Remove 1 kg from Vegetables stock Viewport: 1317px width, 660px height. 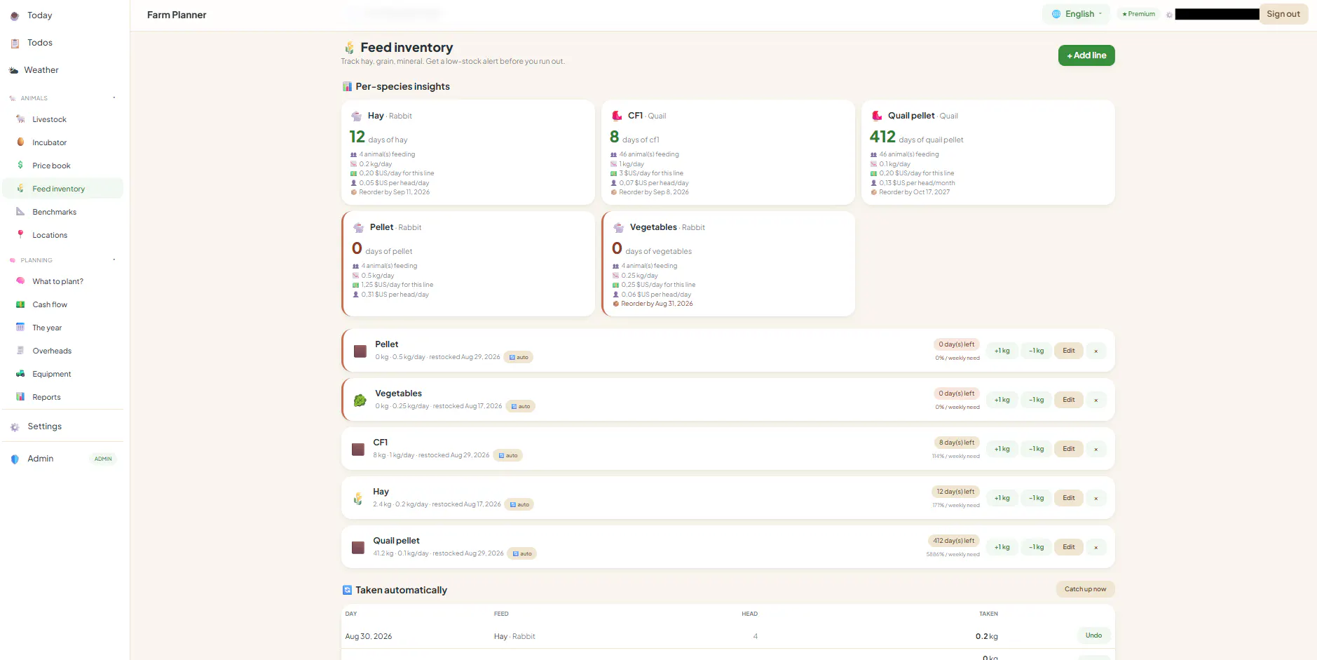[1036, 400]
